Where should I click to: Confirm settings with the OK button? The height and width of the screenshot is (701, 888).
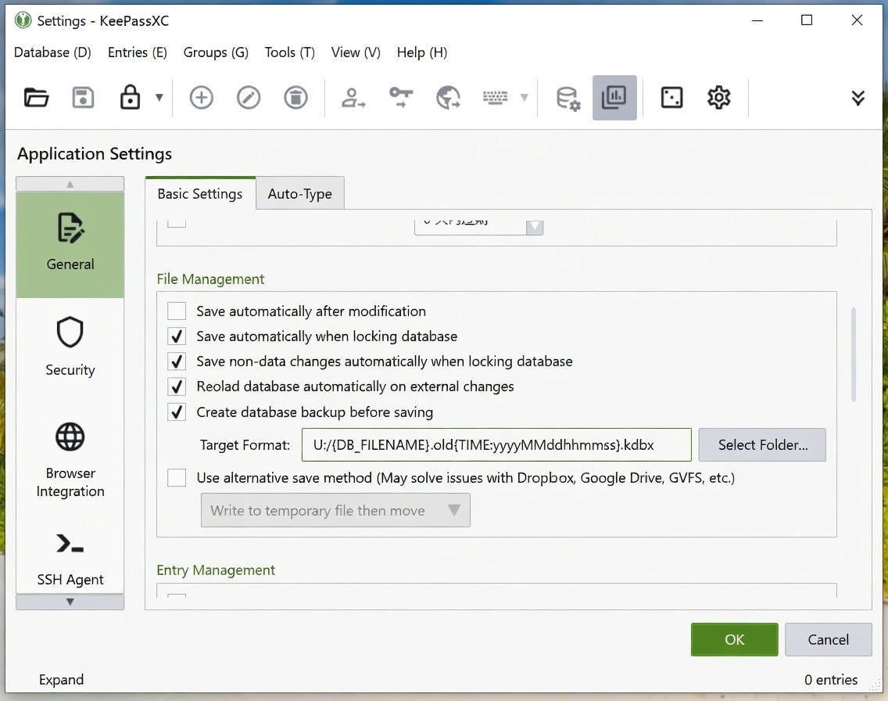point(734,640)
